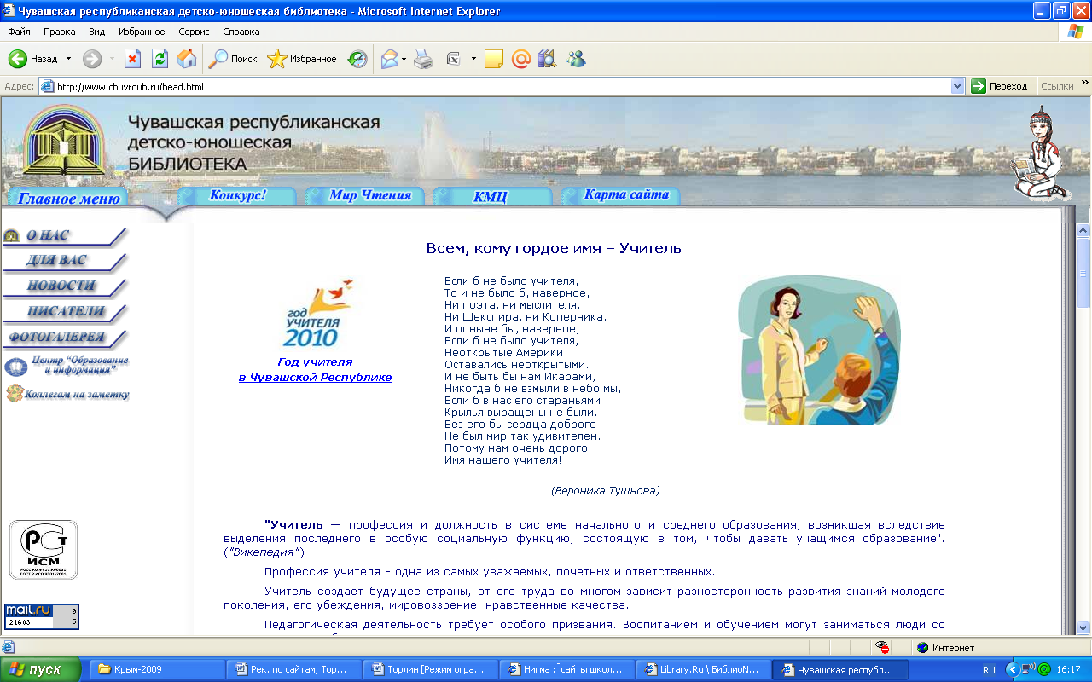Click the РСТ ИСМ certification badge
Screen dimensions: 1092x682
44,550
